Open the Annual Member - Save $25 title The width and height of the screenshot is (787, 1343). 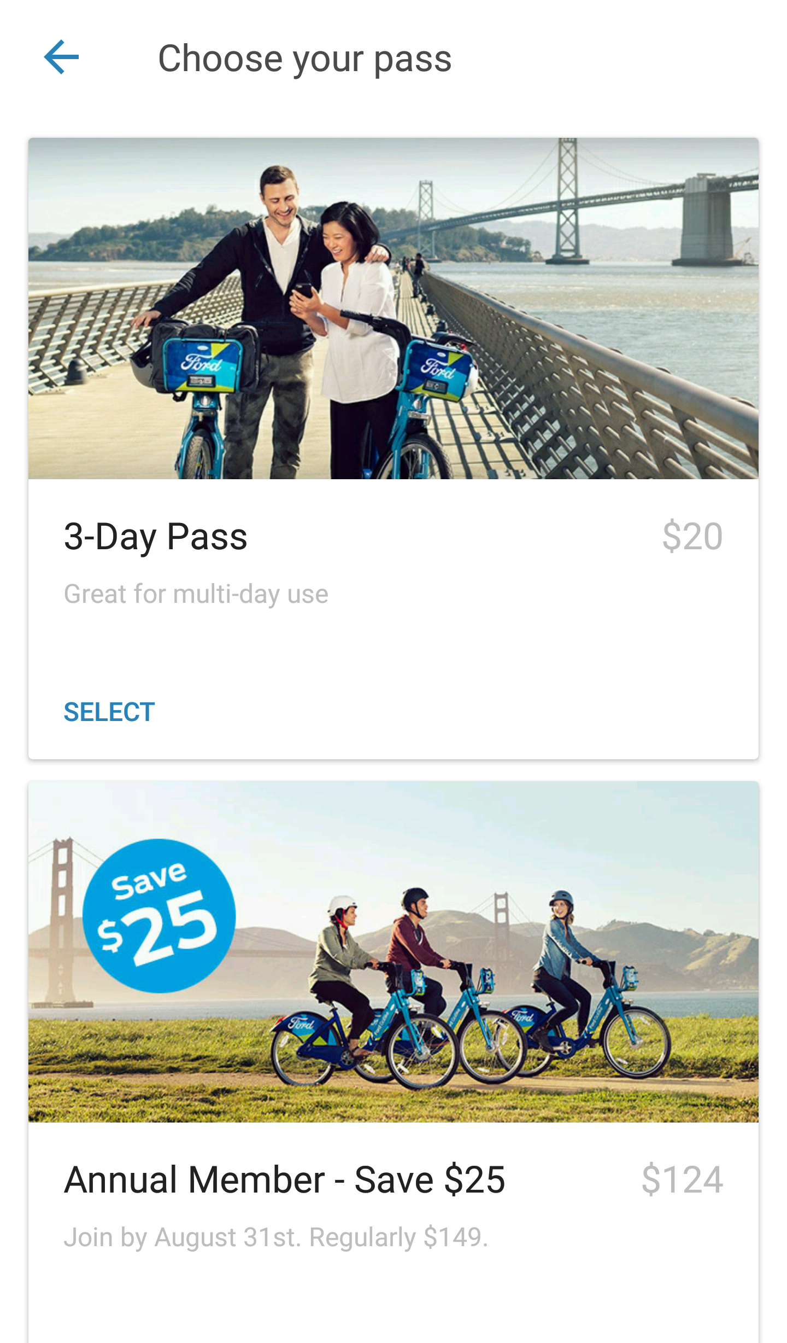284,1180
